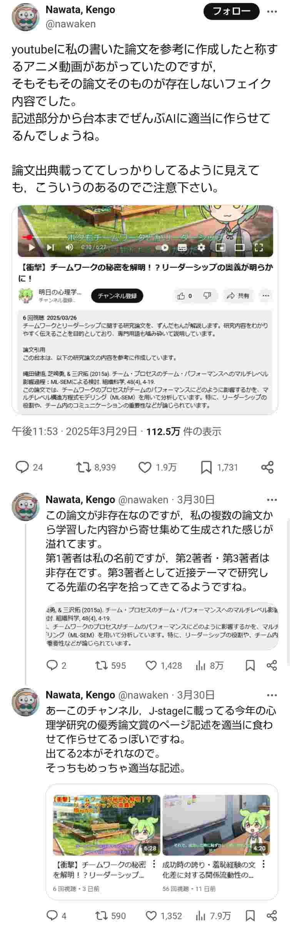Open the @nawaken profile handle link
This screenshot has height=925, width=290.
[x=70, y=24]
